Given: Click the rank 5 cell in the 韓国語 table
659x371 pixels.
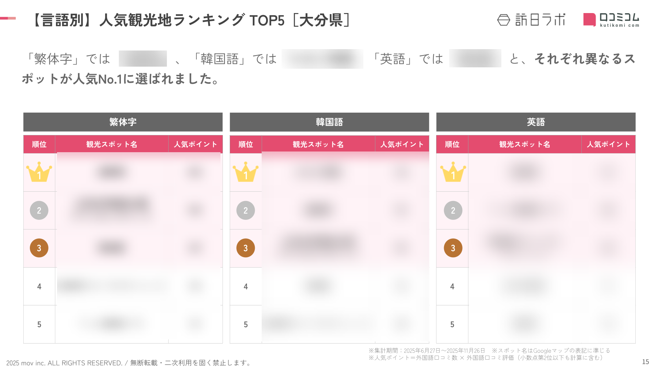Looking at the screenshot, I should (246, 324).
